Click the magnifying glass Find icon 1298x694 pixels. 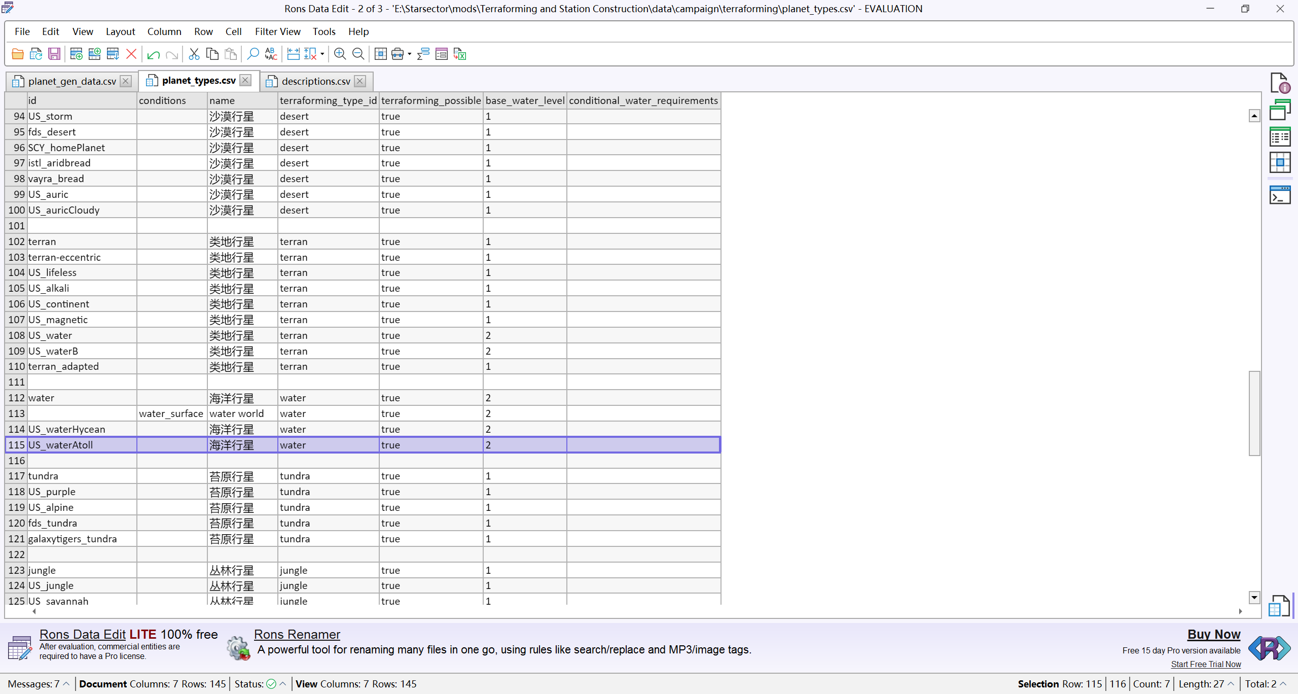(253, 54)
